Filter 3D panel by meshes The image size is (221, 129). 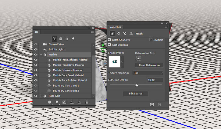point(61,39)
